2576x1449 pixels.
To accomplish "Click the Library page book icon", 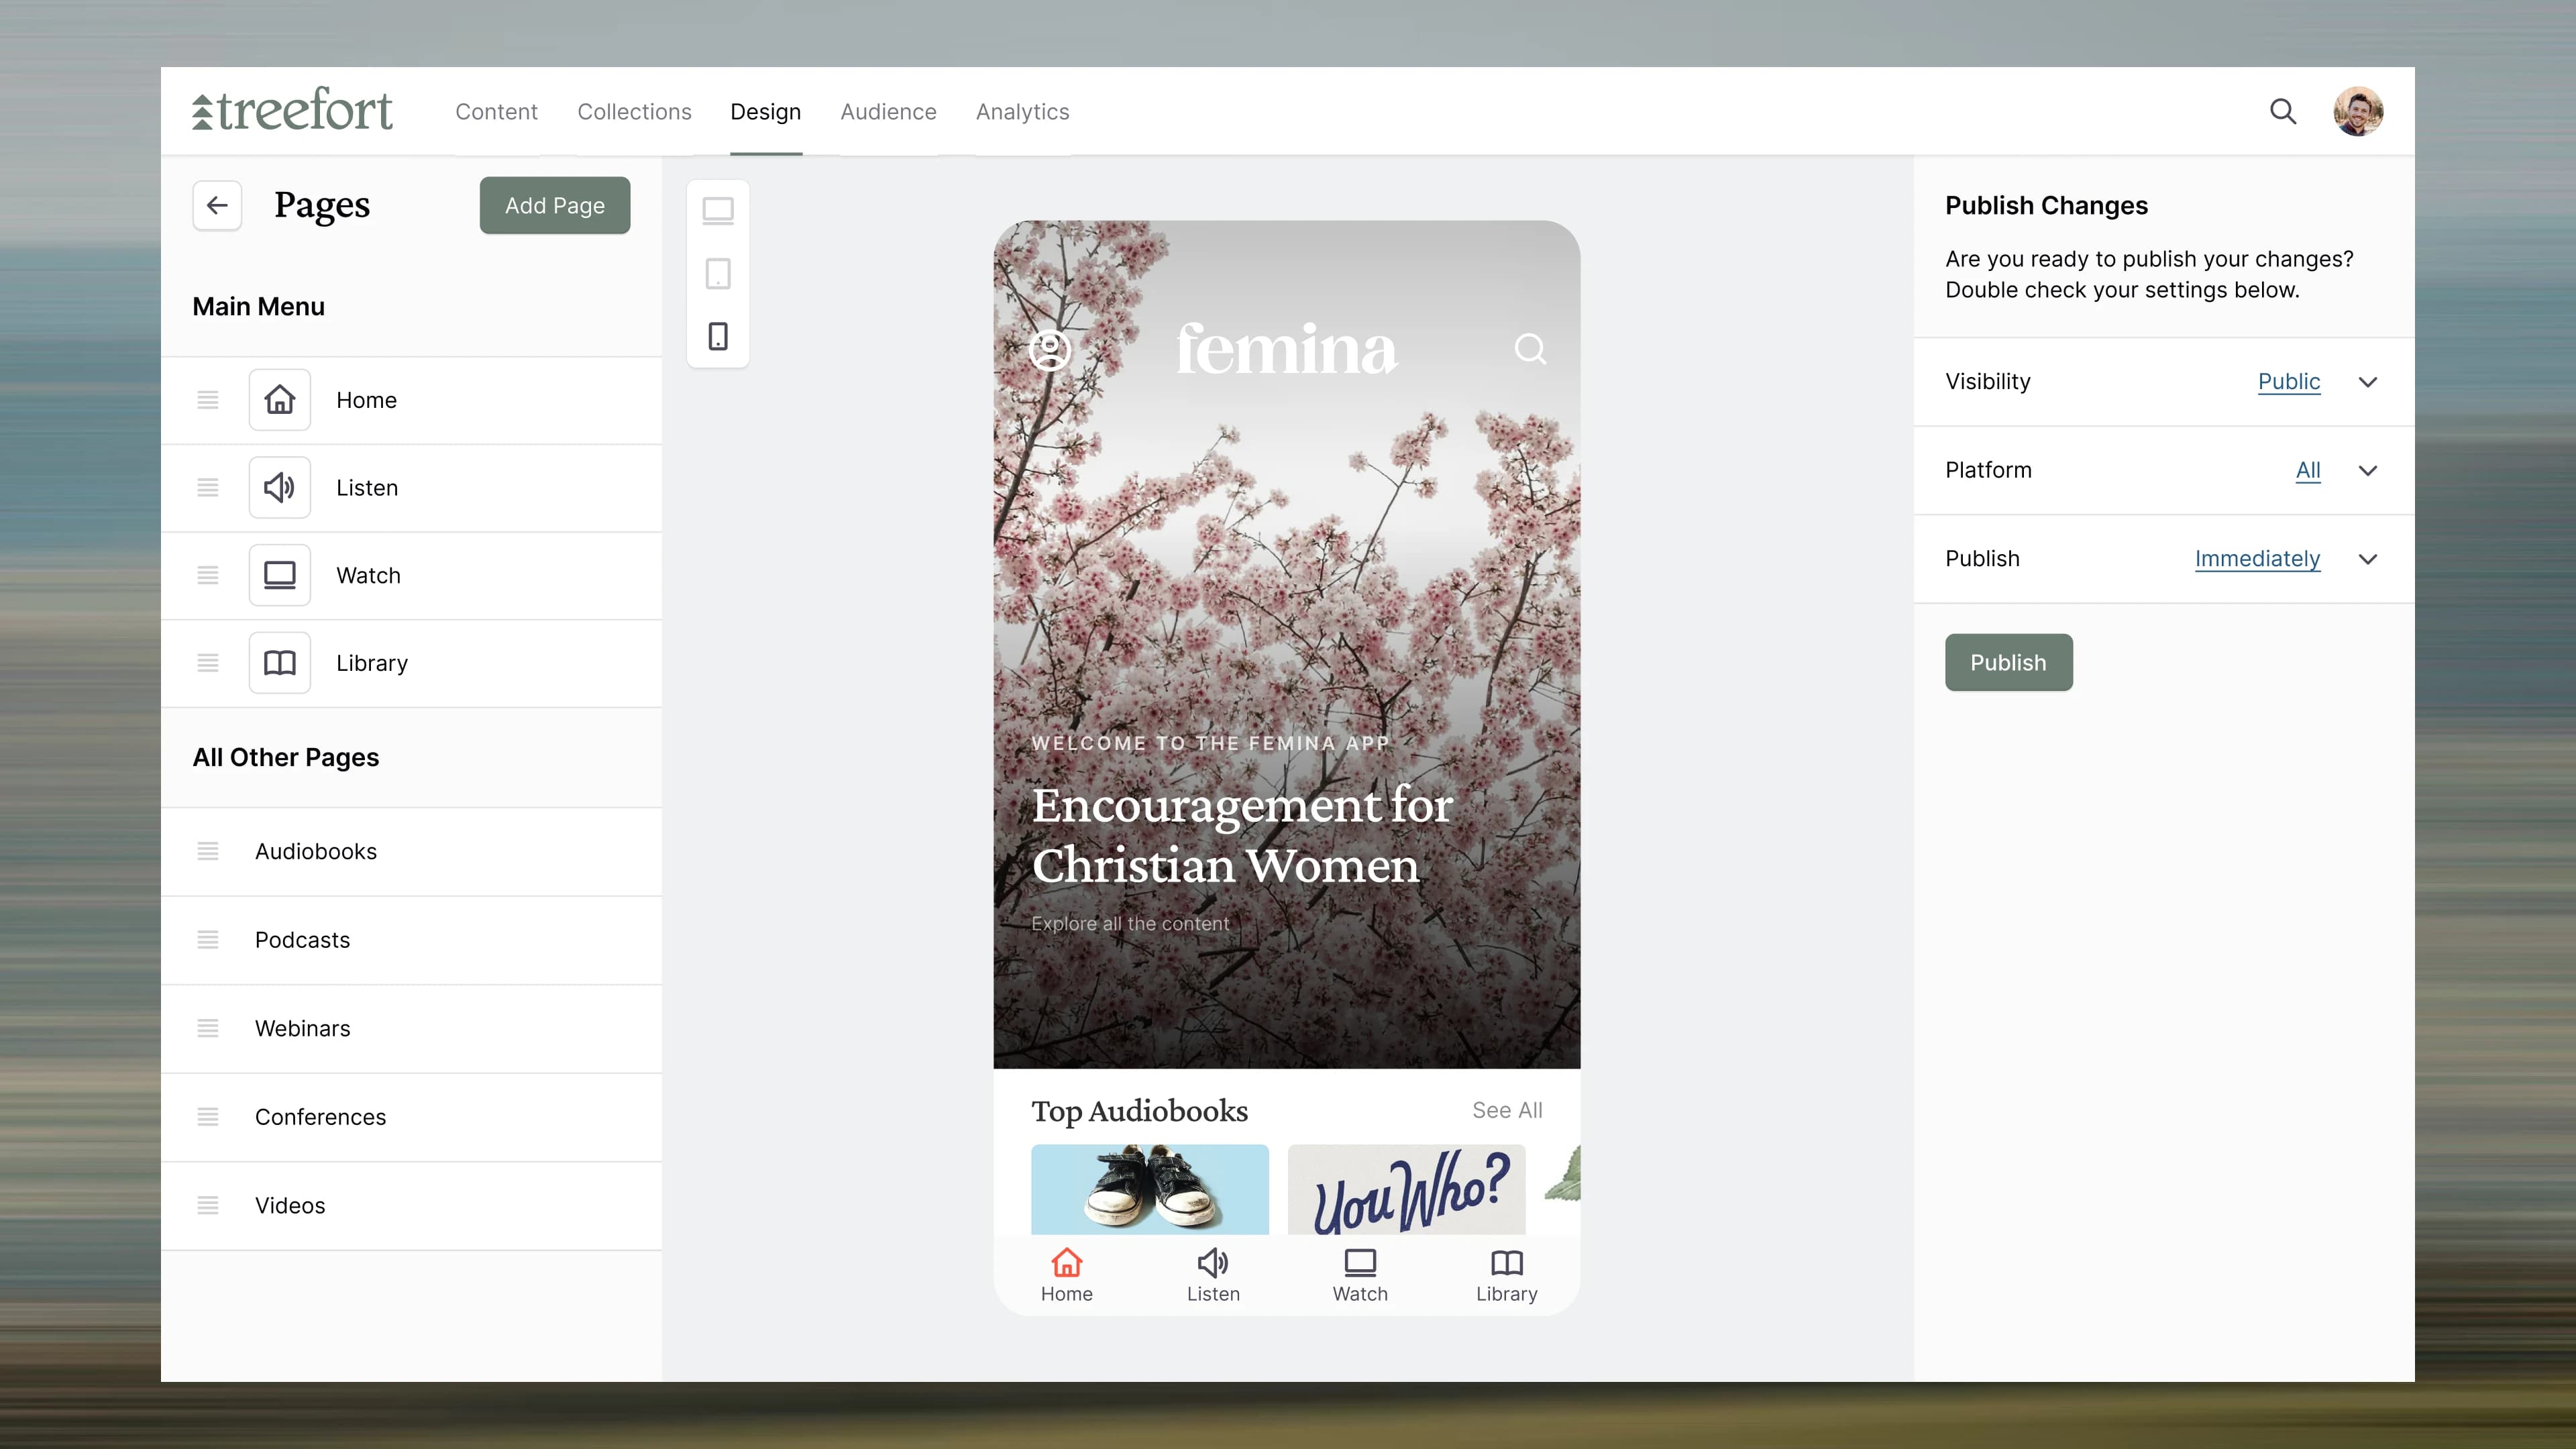I will [x=280, y=663].
